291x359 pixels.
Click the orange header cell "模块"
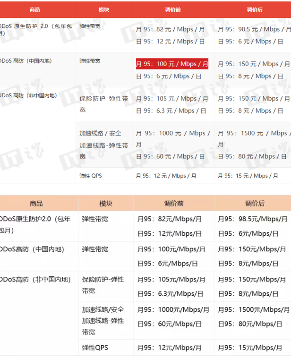coord(106,203)
